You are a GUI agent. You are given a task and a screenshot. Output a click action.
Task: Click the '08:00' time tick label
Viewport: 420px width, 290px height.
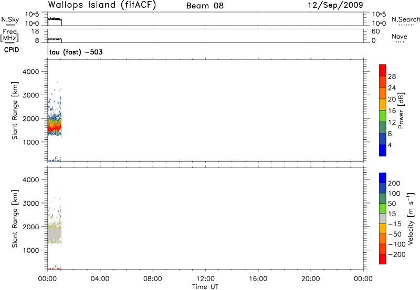point(153,279)
